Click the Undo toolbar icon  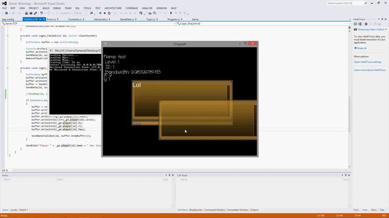[x=41, y=13]
